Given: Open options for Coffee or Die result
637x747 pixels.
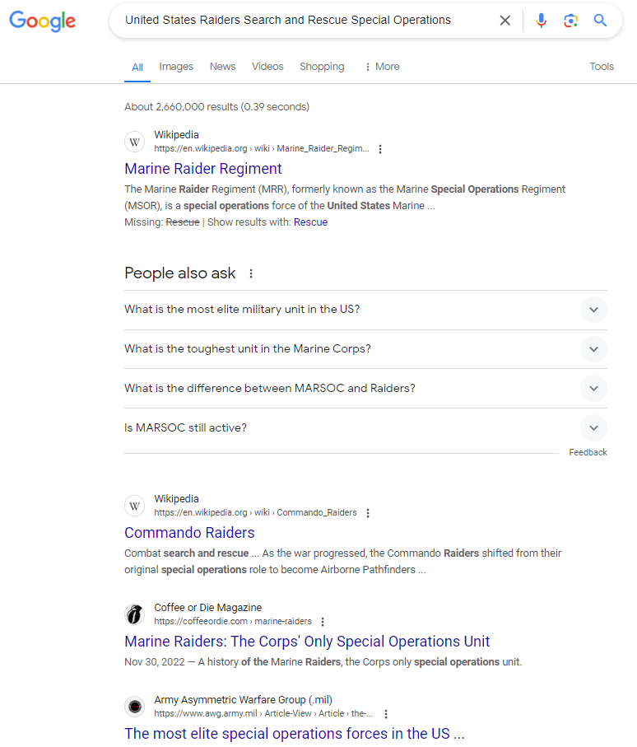Looking at the screenshot, I should click(323, 622).
